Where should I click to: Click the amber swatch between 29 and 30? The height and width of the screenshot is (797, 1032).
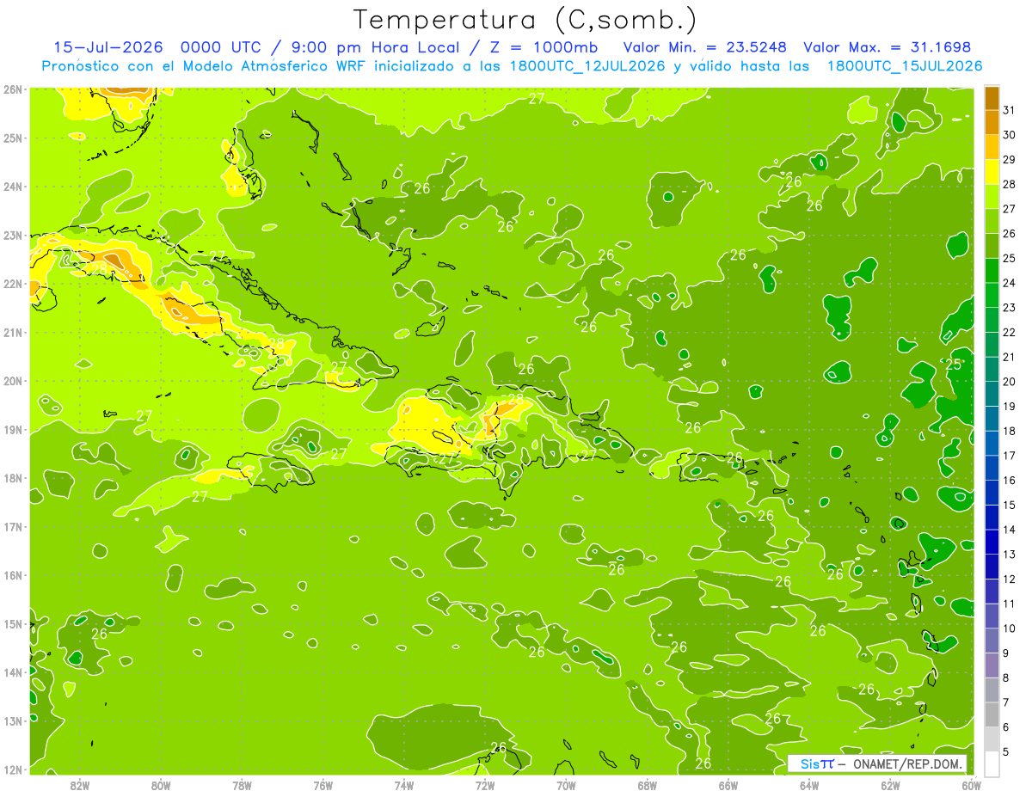pyautogui.click(x=992, y=147)
